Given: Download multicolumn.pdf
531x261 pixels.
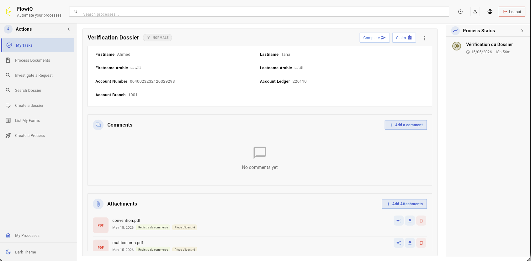Looking at the screenshot, I should pos(410,243).
